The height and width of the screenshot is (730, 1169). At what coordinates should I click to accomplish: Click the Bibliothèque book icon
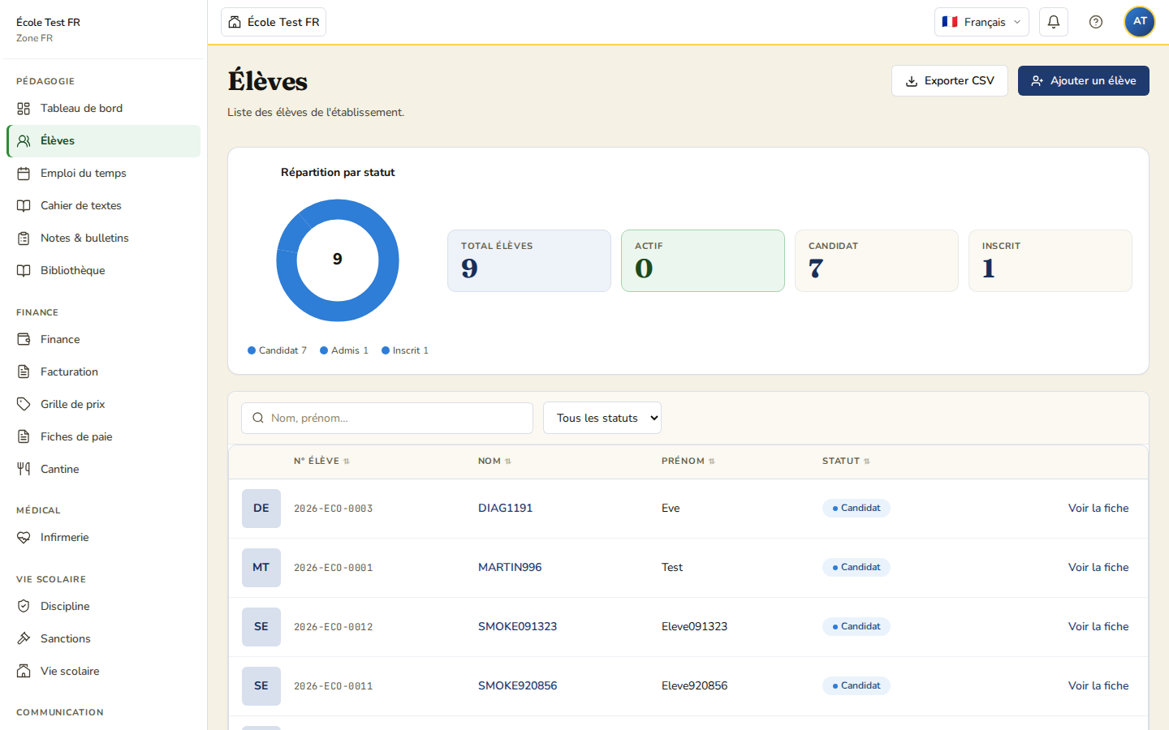(24, 271)
